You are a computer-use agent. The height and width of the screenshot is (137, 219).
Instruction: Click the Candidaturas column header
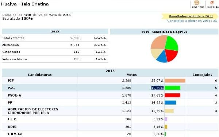click(x=40, y=75)
